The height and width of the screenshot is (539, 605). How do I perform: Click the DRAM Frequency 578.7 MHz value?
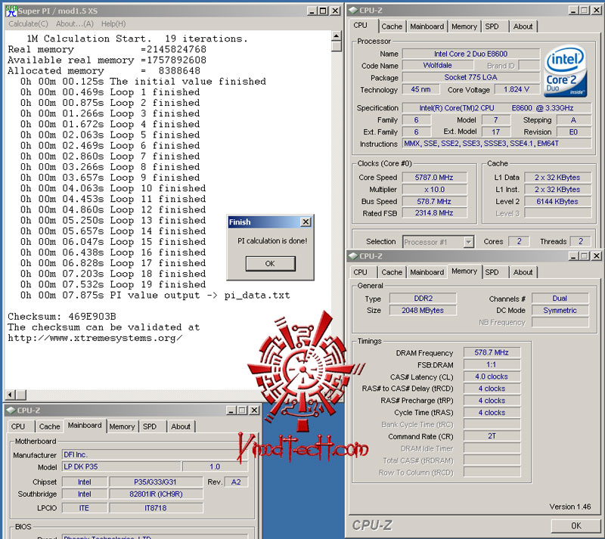pyautogui.click(x=492, y=352)
